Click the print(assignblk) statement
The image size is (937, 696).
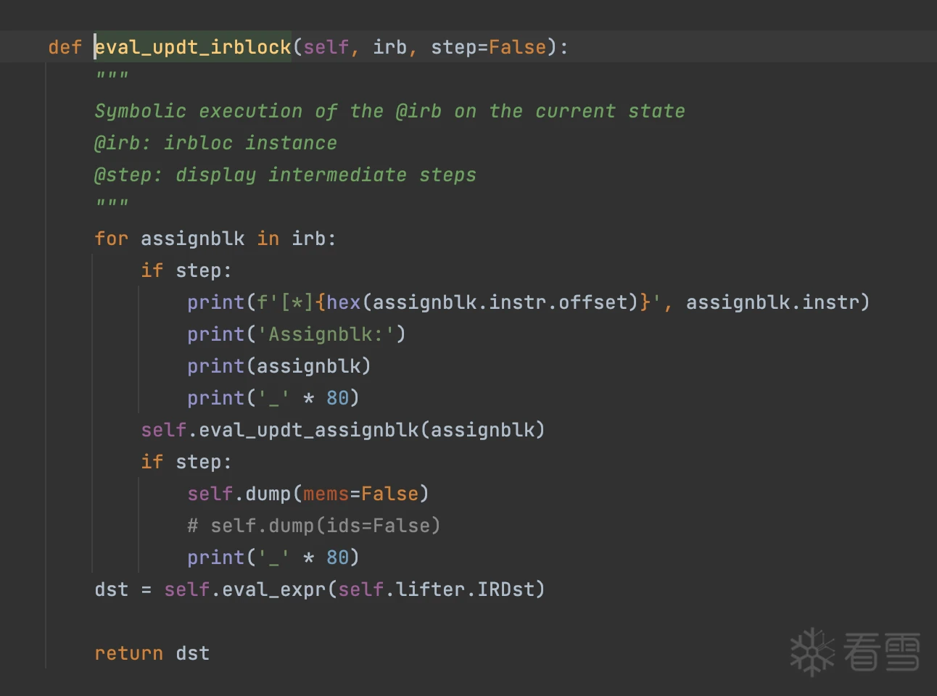pyautogui.click(x=279, y=366)
